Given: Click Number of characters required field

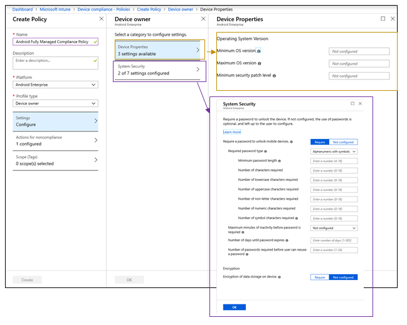Looking at the screenshot, I should (334, 171).
